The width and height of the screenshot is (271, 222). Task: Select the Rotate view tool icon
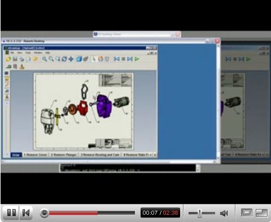(x=64, y=59)
